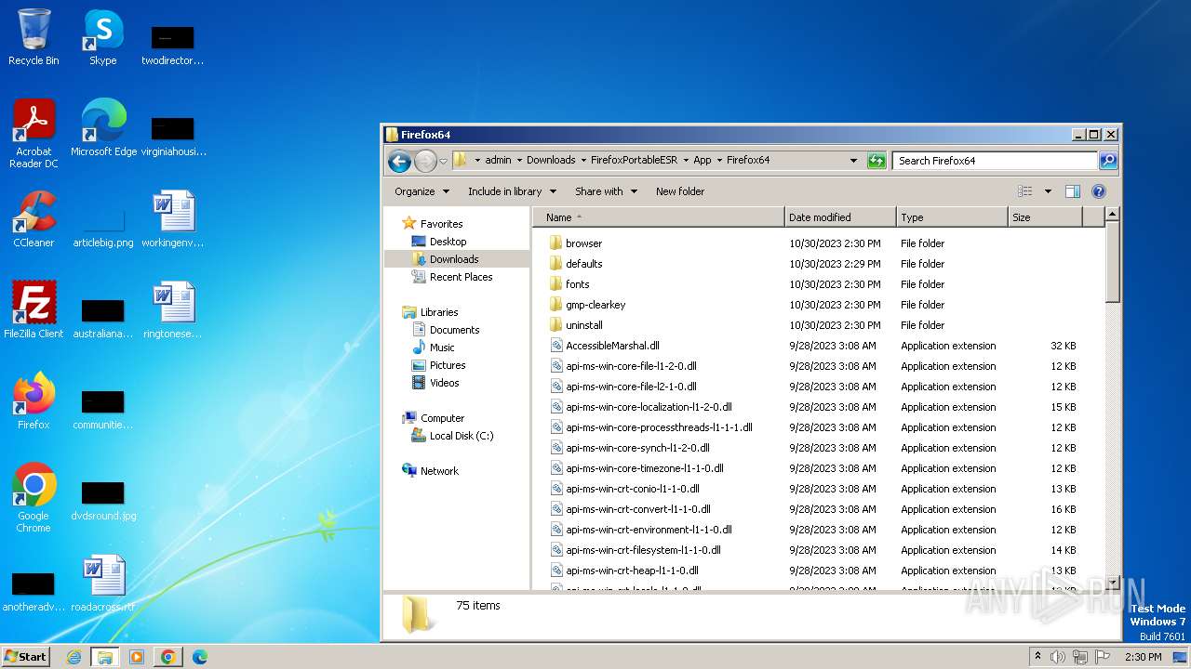Select Downloads in the Favorites pane
Viewport: 1191px width, 669px height.
point(453,259)
